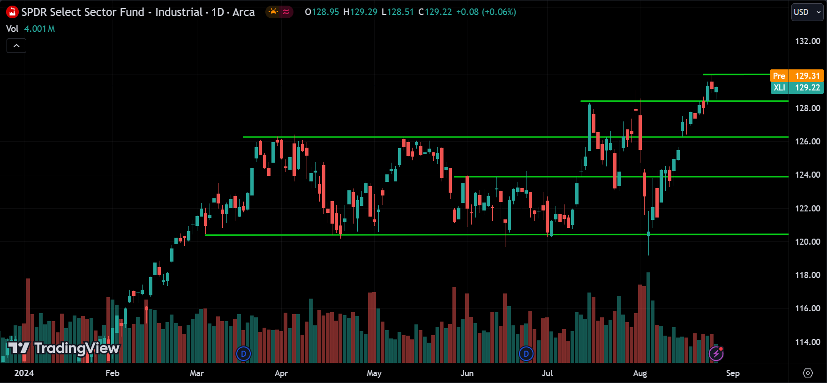The image size is (827, 383).
Task: Click the 116.00 price axis value
Action: click(807, 308)
